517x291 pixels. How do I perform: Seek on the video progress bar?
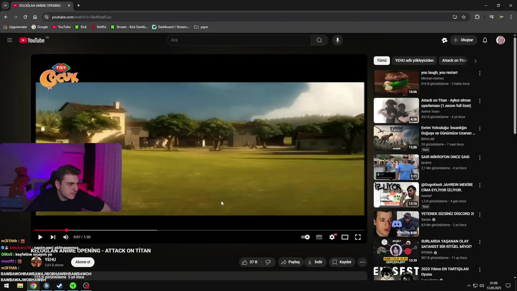click(x=199, y=230)
